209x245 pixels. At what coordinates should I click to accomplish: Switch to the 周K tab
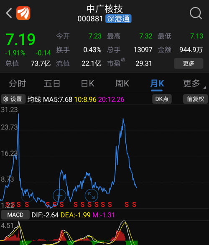(122, 83)
